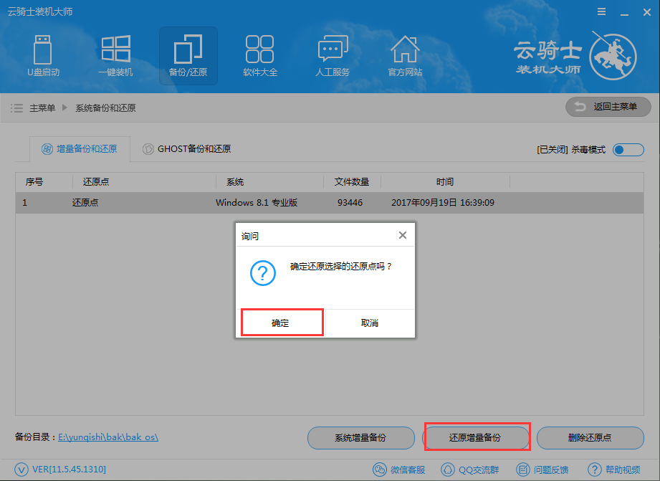The width and height of the screenshot is (660, 481).
Task: Join the QQ交流群 group
Action: click(x=471, y=470)
